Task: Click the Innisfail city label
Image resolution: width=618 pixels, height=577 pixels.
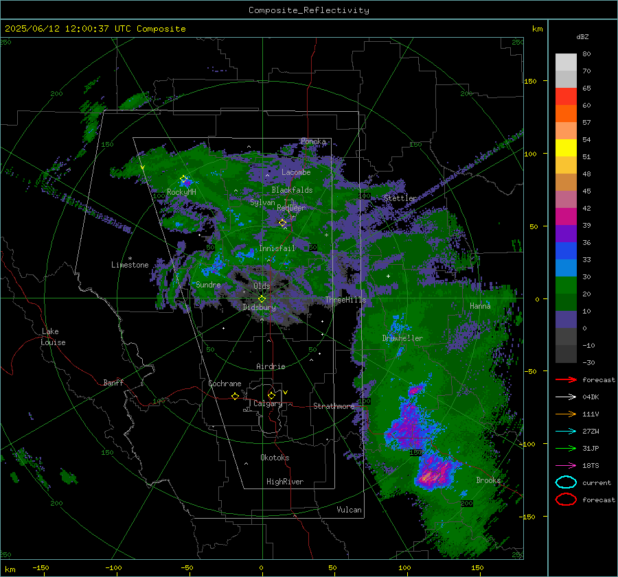Action: tap(277, 248)
